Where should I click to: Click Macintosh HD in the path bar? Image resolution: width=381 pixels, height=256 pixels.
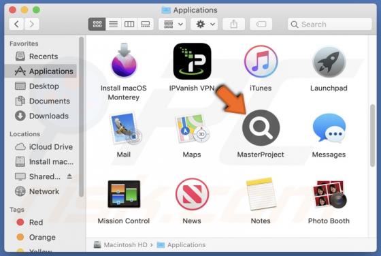[121, 244]
